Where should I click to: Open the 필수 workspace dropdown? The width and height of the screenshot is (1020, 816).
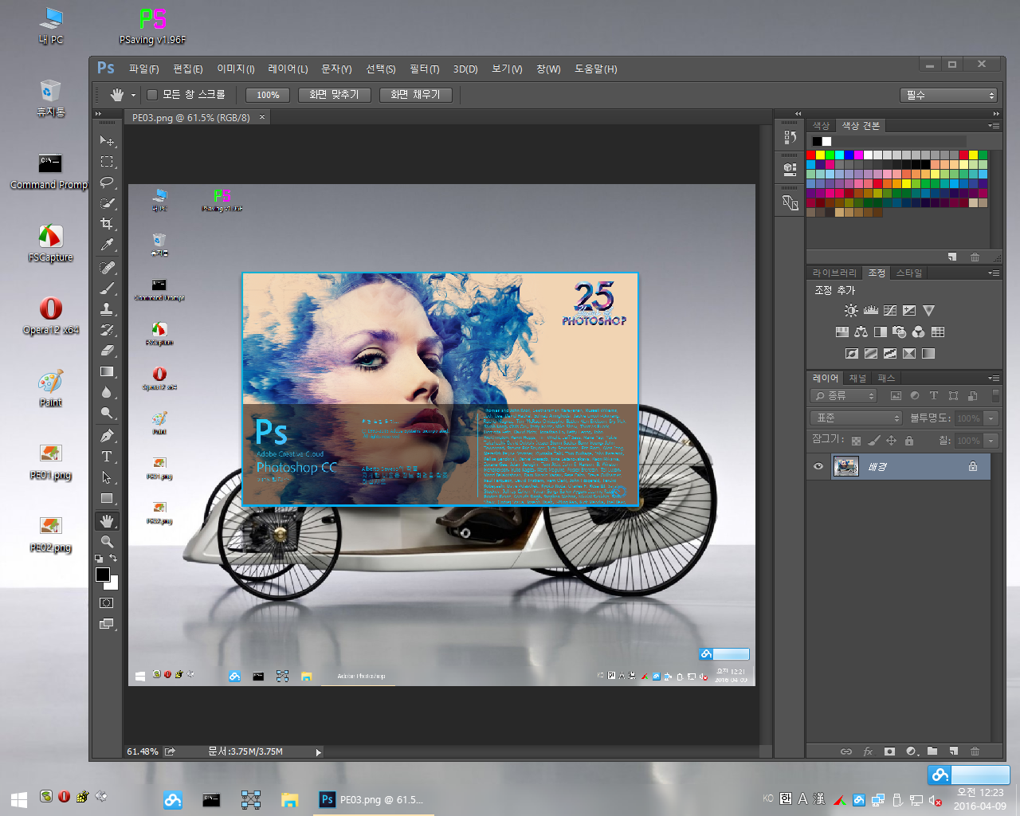[950, 95]
